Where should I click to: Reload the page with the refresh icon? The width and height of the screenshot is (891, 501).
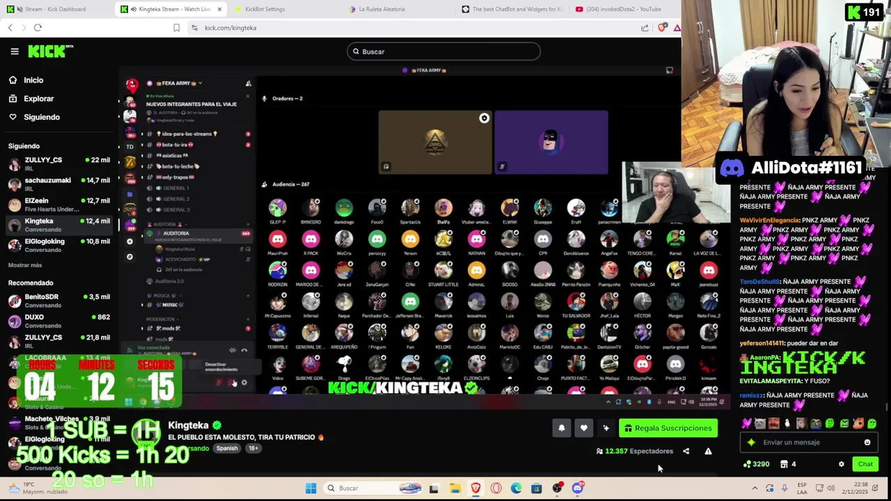tap(38, 28)
